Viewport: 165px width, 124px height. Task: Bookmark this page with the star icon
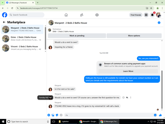(151, 8)
